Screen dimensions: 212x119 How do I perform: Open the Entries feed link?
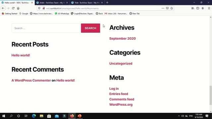click(x=119, y=94)
